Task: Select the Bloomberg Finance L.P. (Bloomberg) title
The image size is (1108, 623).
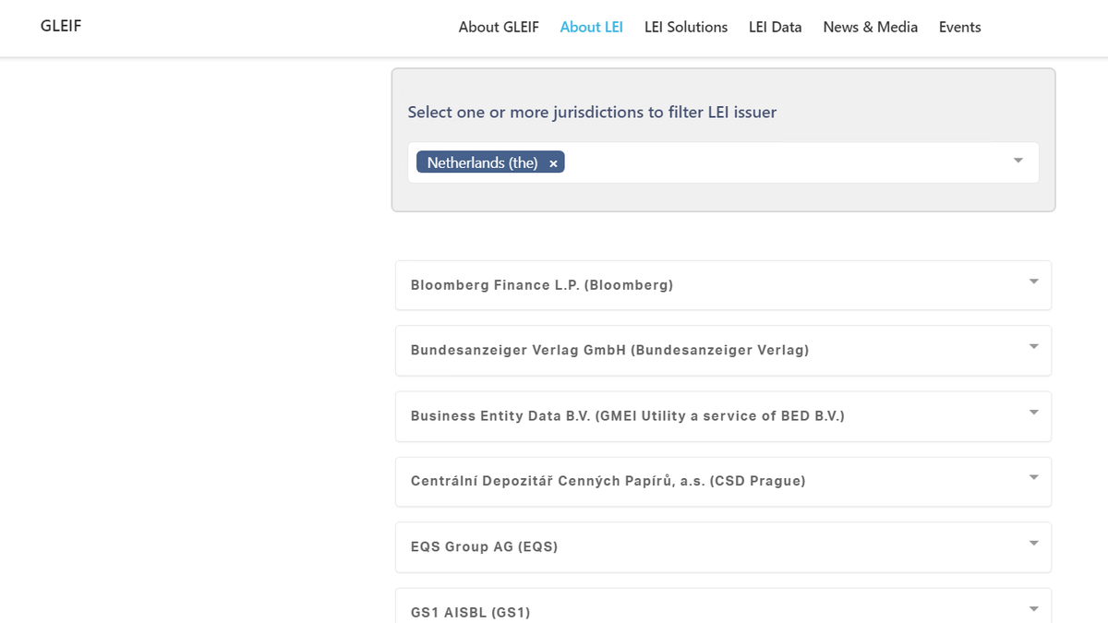Action: [x=542, y=285]
